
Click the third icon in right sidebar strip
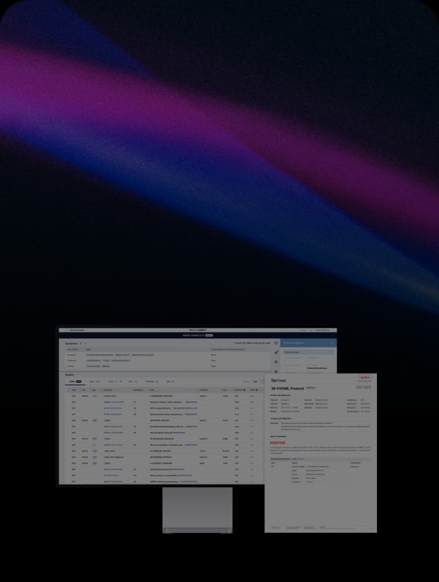point(276,362)
